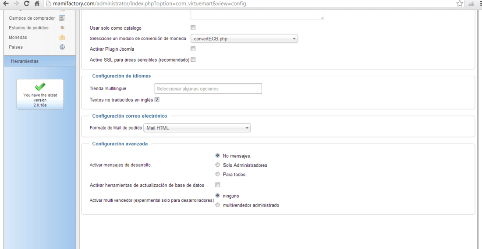Enable Active SSL para áreas sensibles
Viewport: 482px width, 249px height.
click(x=193, y=60)
